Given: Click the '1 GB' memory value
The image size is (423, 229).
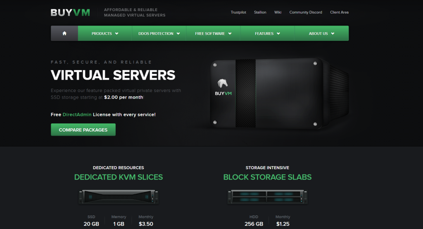Looking at the screenshot, I should point(119,224).
